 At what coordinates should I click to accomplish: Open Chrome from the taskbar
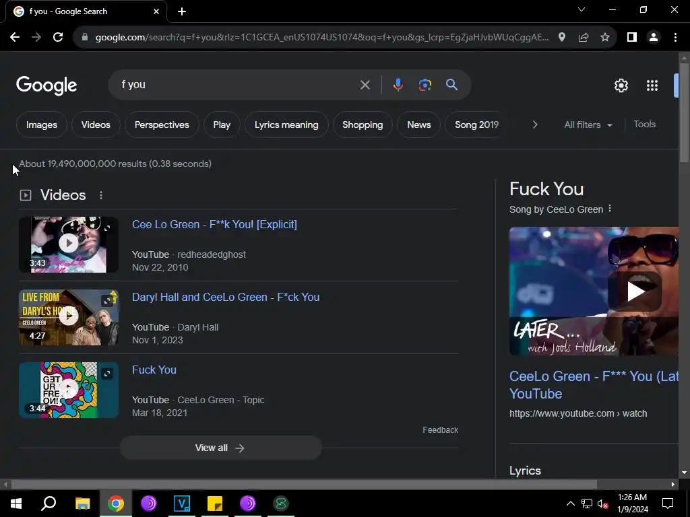point(116,504)
